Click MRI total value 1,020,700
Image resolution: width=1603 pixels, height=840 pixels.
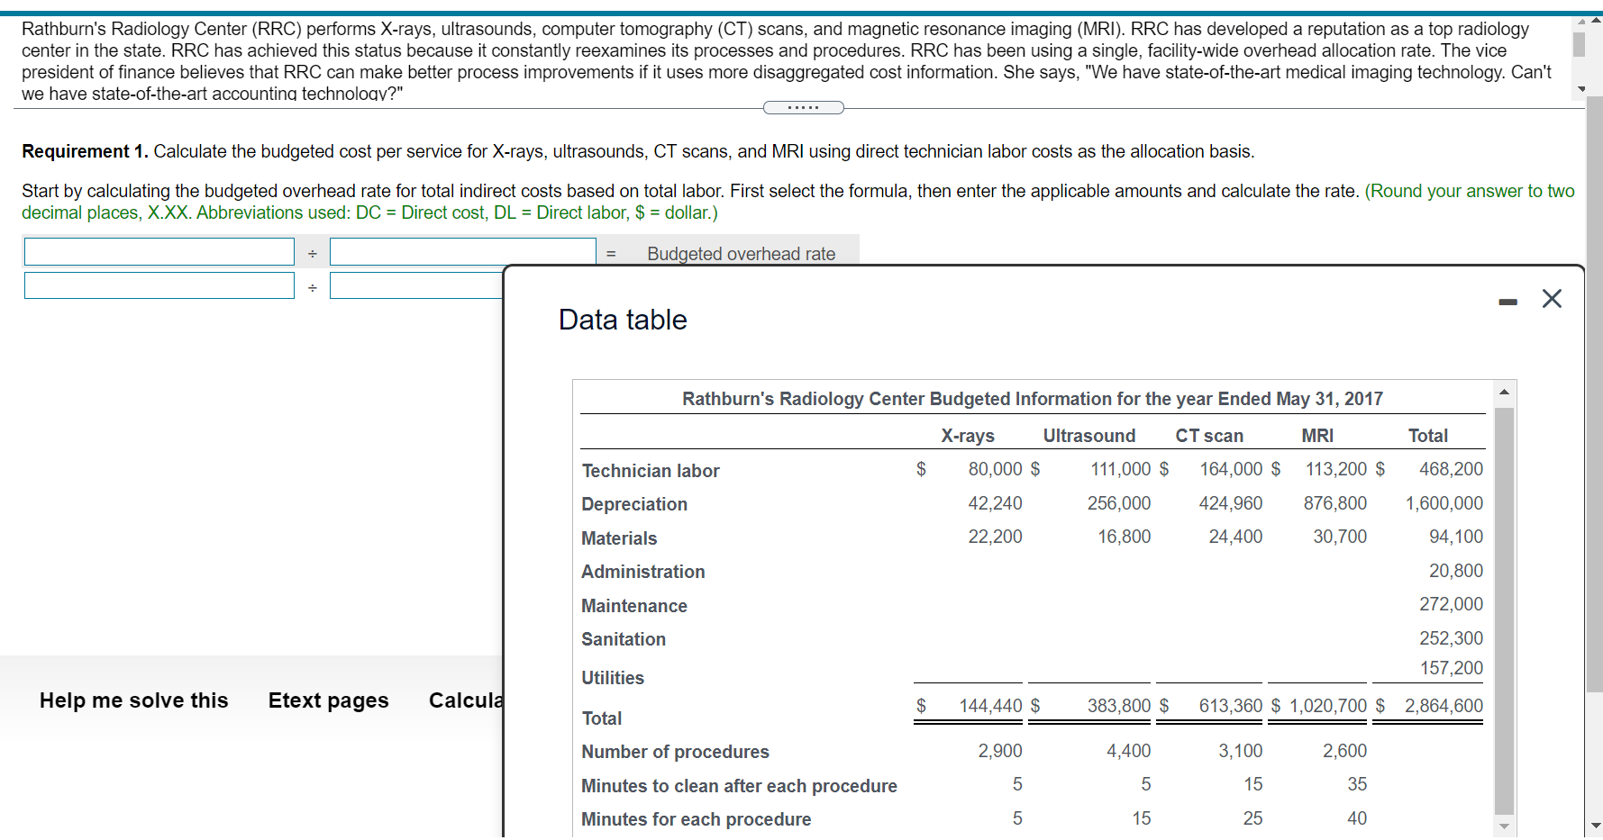[x=1328, y=706]
